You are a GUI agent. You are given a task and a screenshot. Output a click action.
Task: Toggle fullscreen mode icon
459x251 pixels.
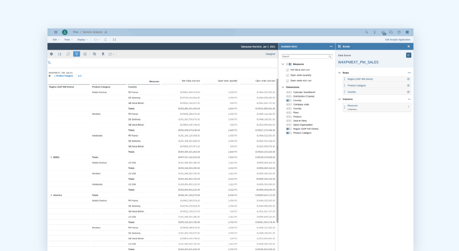coord(114,40)
